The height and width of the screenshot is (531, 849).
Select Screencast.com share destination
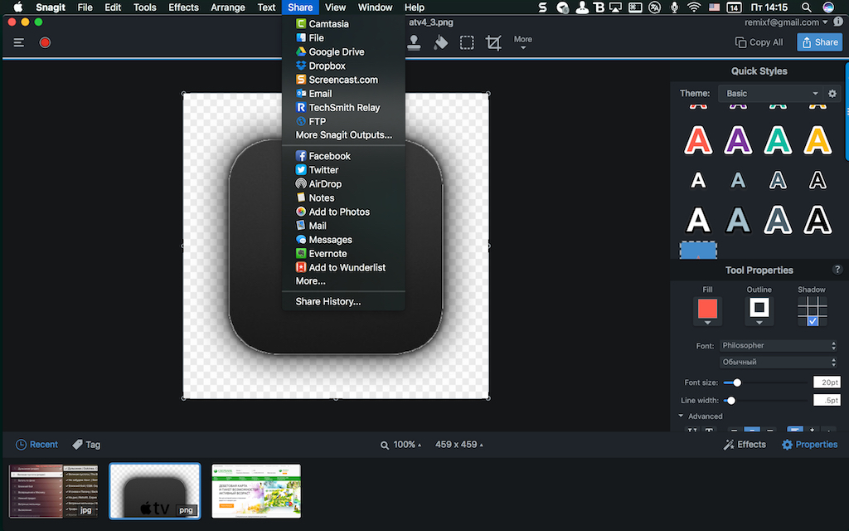pyautogui.click(x=344, y=80)
